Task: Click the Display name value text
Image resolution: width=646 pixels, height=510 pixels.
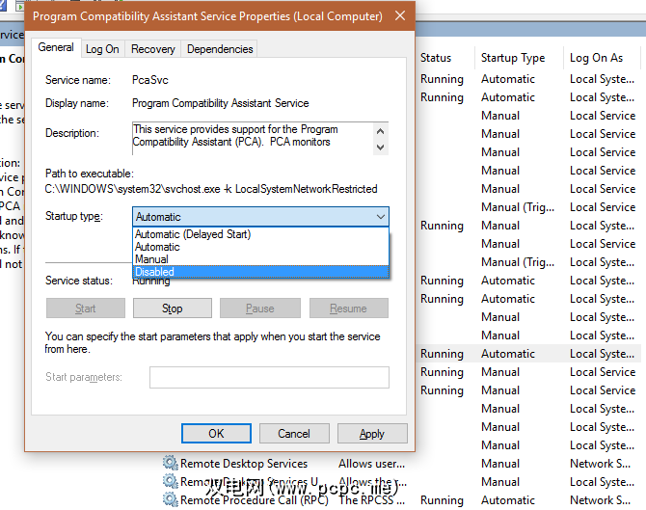Action: [x=221, y=103]
